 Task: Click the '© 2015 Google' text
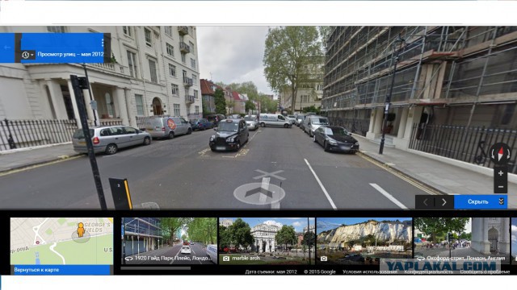coord(320,272)
